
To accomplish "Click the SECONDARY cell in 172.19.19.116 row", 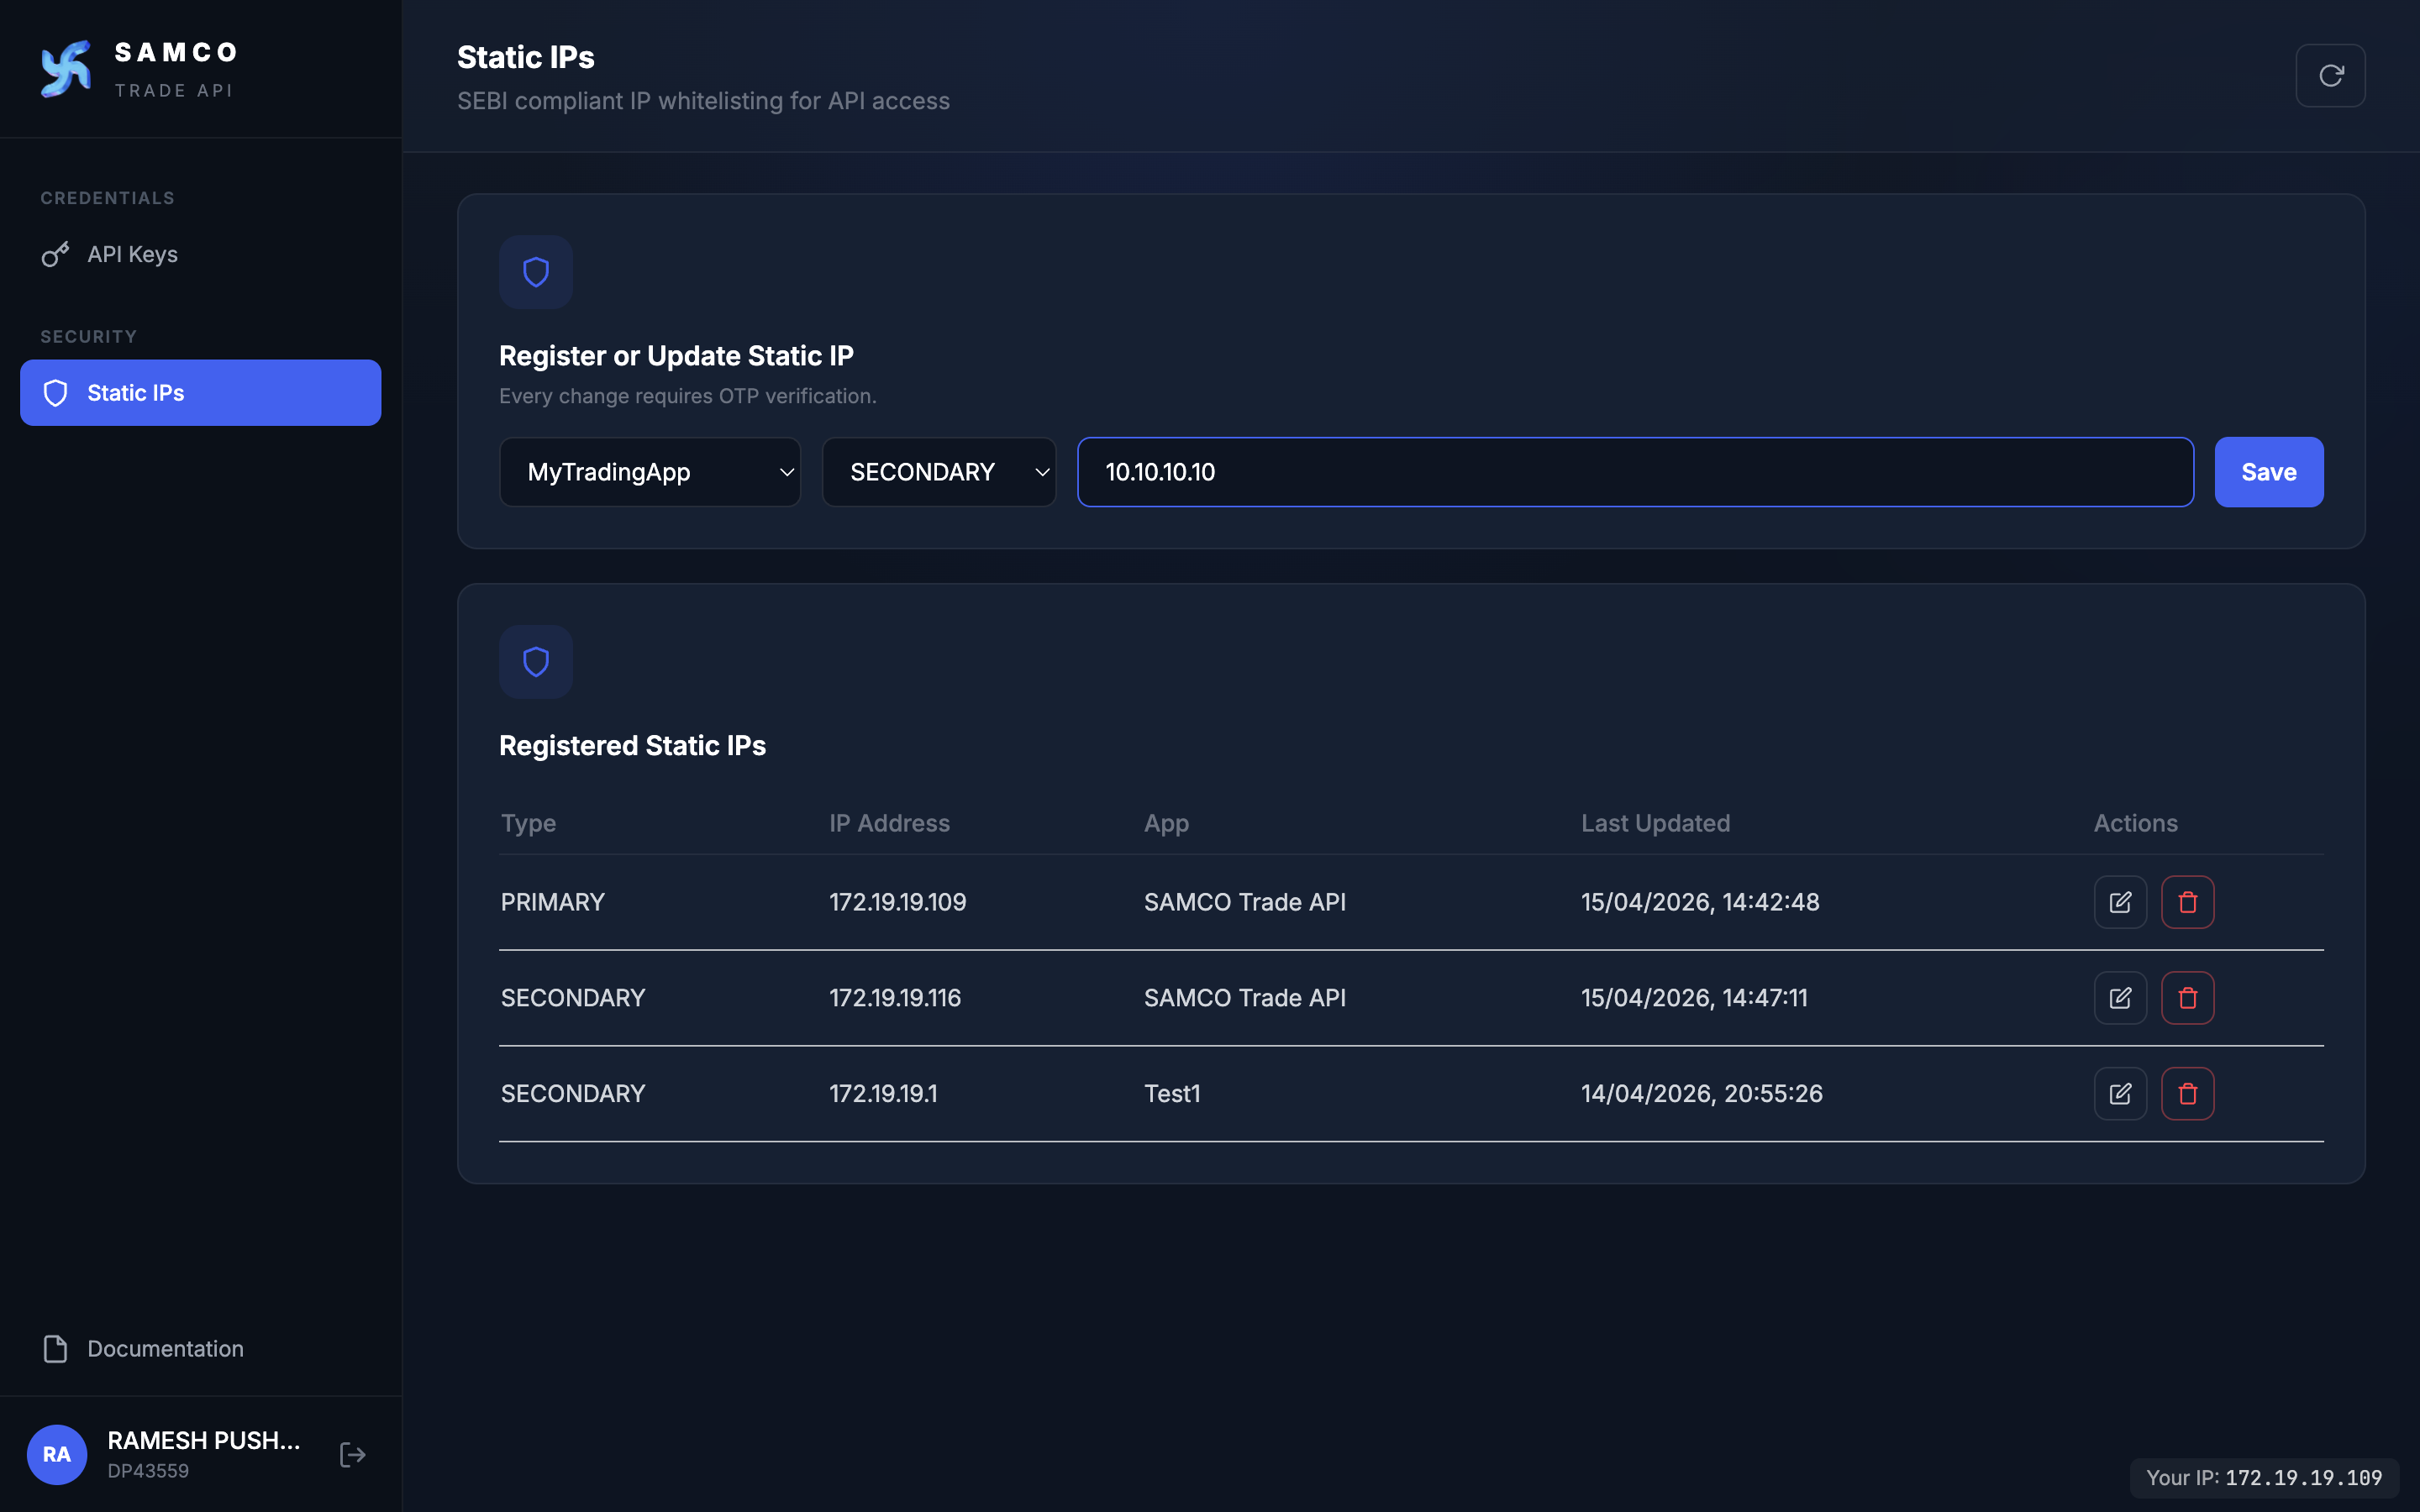I will pos(572,998).
